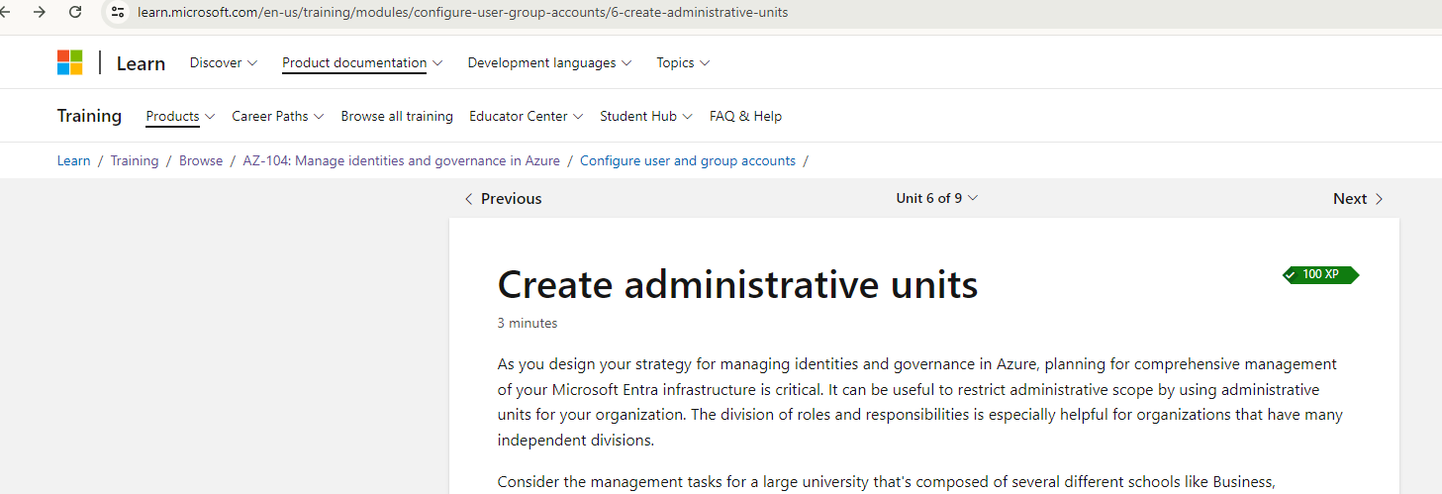Click Training in the breadcrumb
Screen dimensions: 1442x494
pos(135,160)
